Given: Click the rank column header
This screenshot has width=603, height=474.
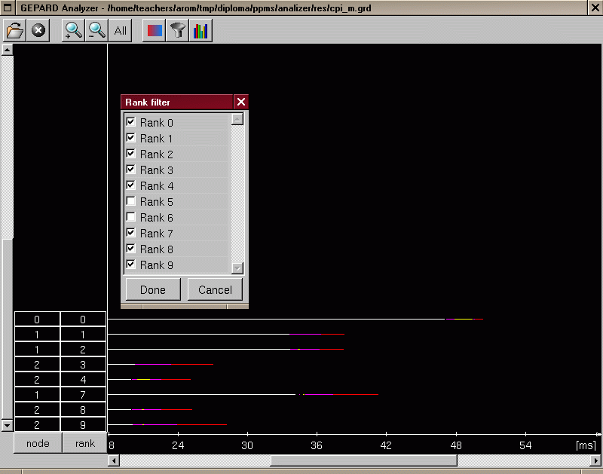Looking at the screenshot, I should (84, 443).
